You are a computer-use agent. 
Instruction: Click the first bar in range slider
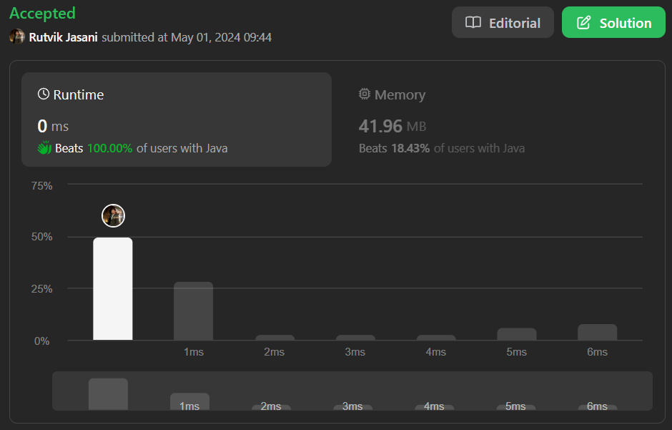(108, 394)
